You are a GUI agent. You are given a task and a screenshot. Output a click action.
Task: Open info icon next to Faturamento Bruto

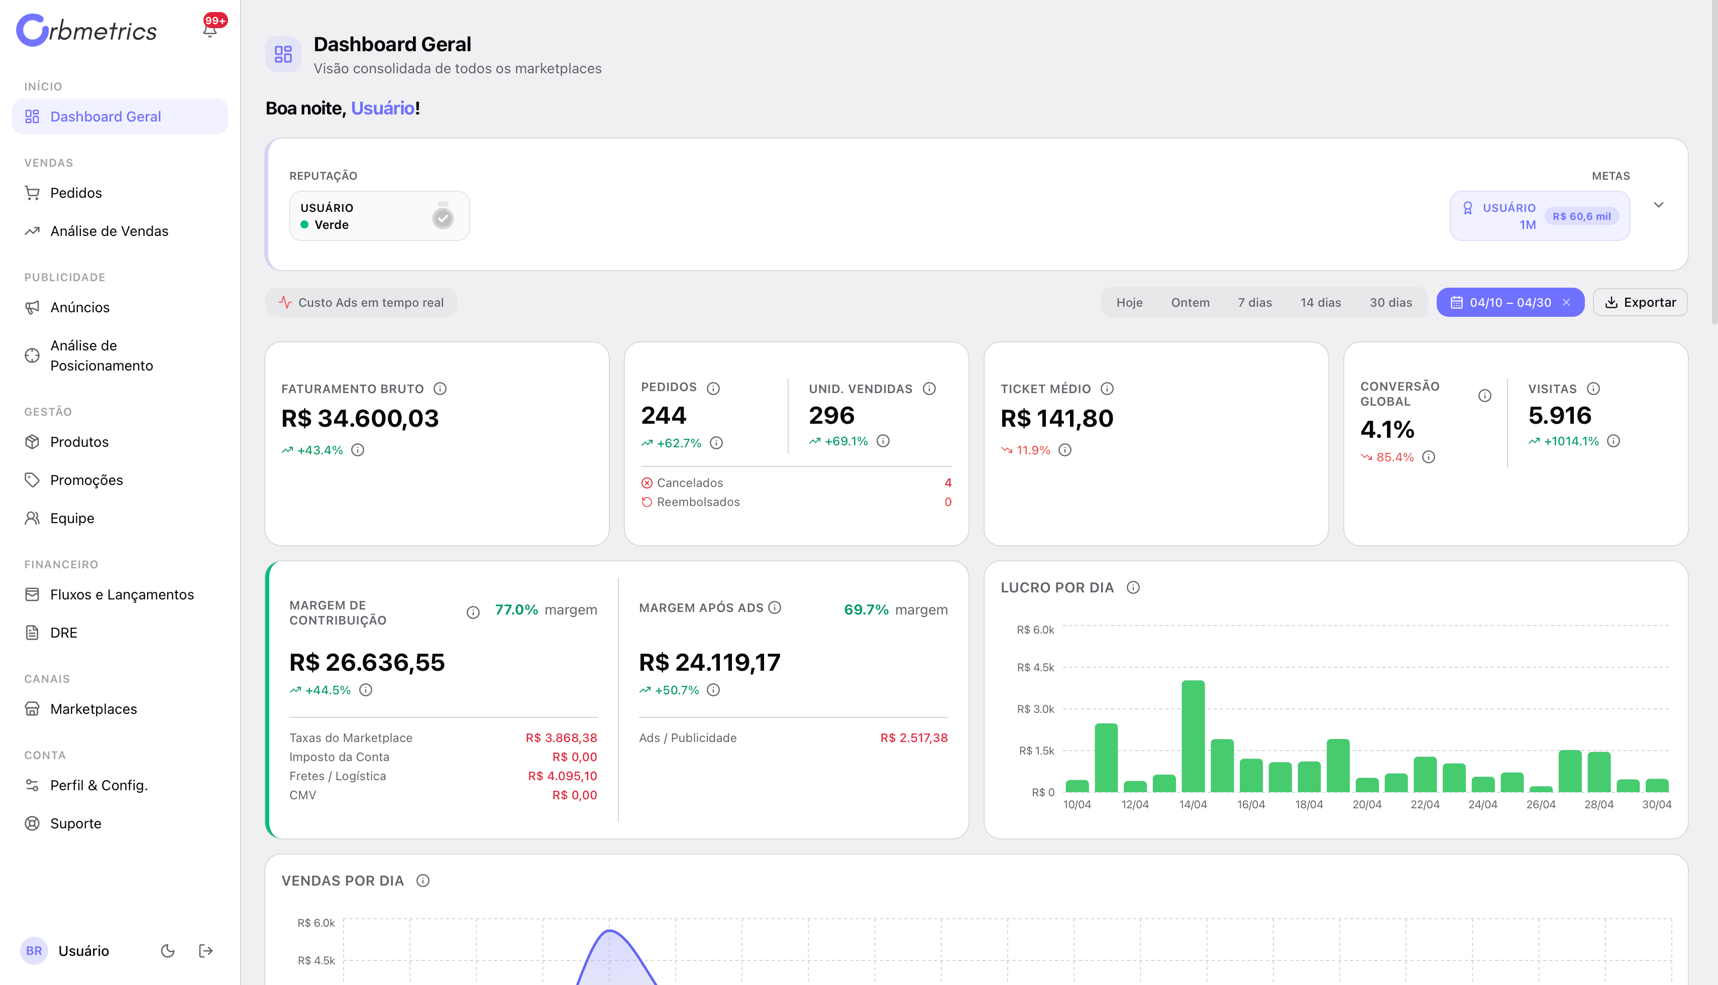[x=440, y=388]
